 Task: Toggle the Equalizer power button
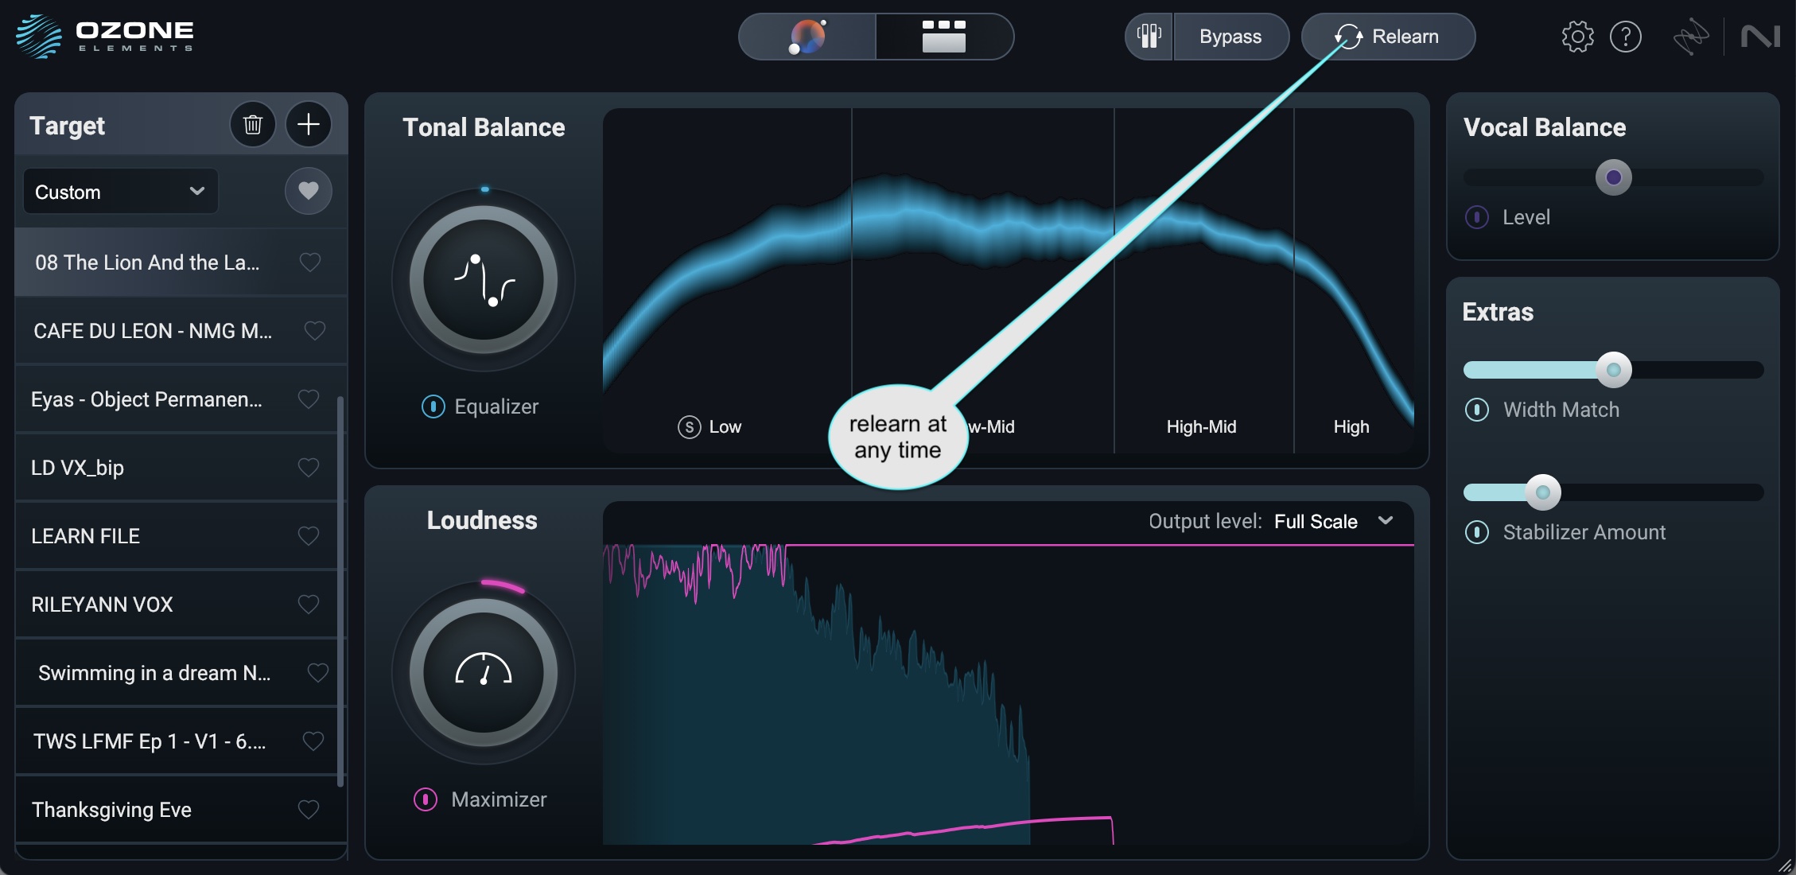pos(433,406)
